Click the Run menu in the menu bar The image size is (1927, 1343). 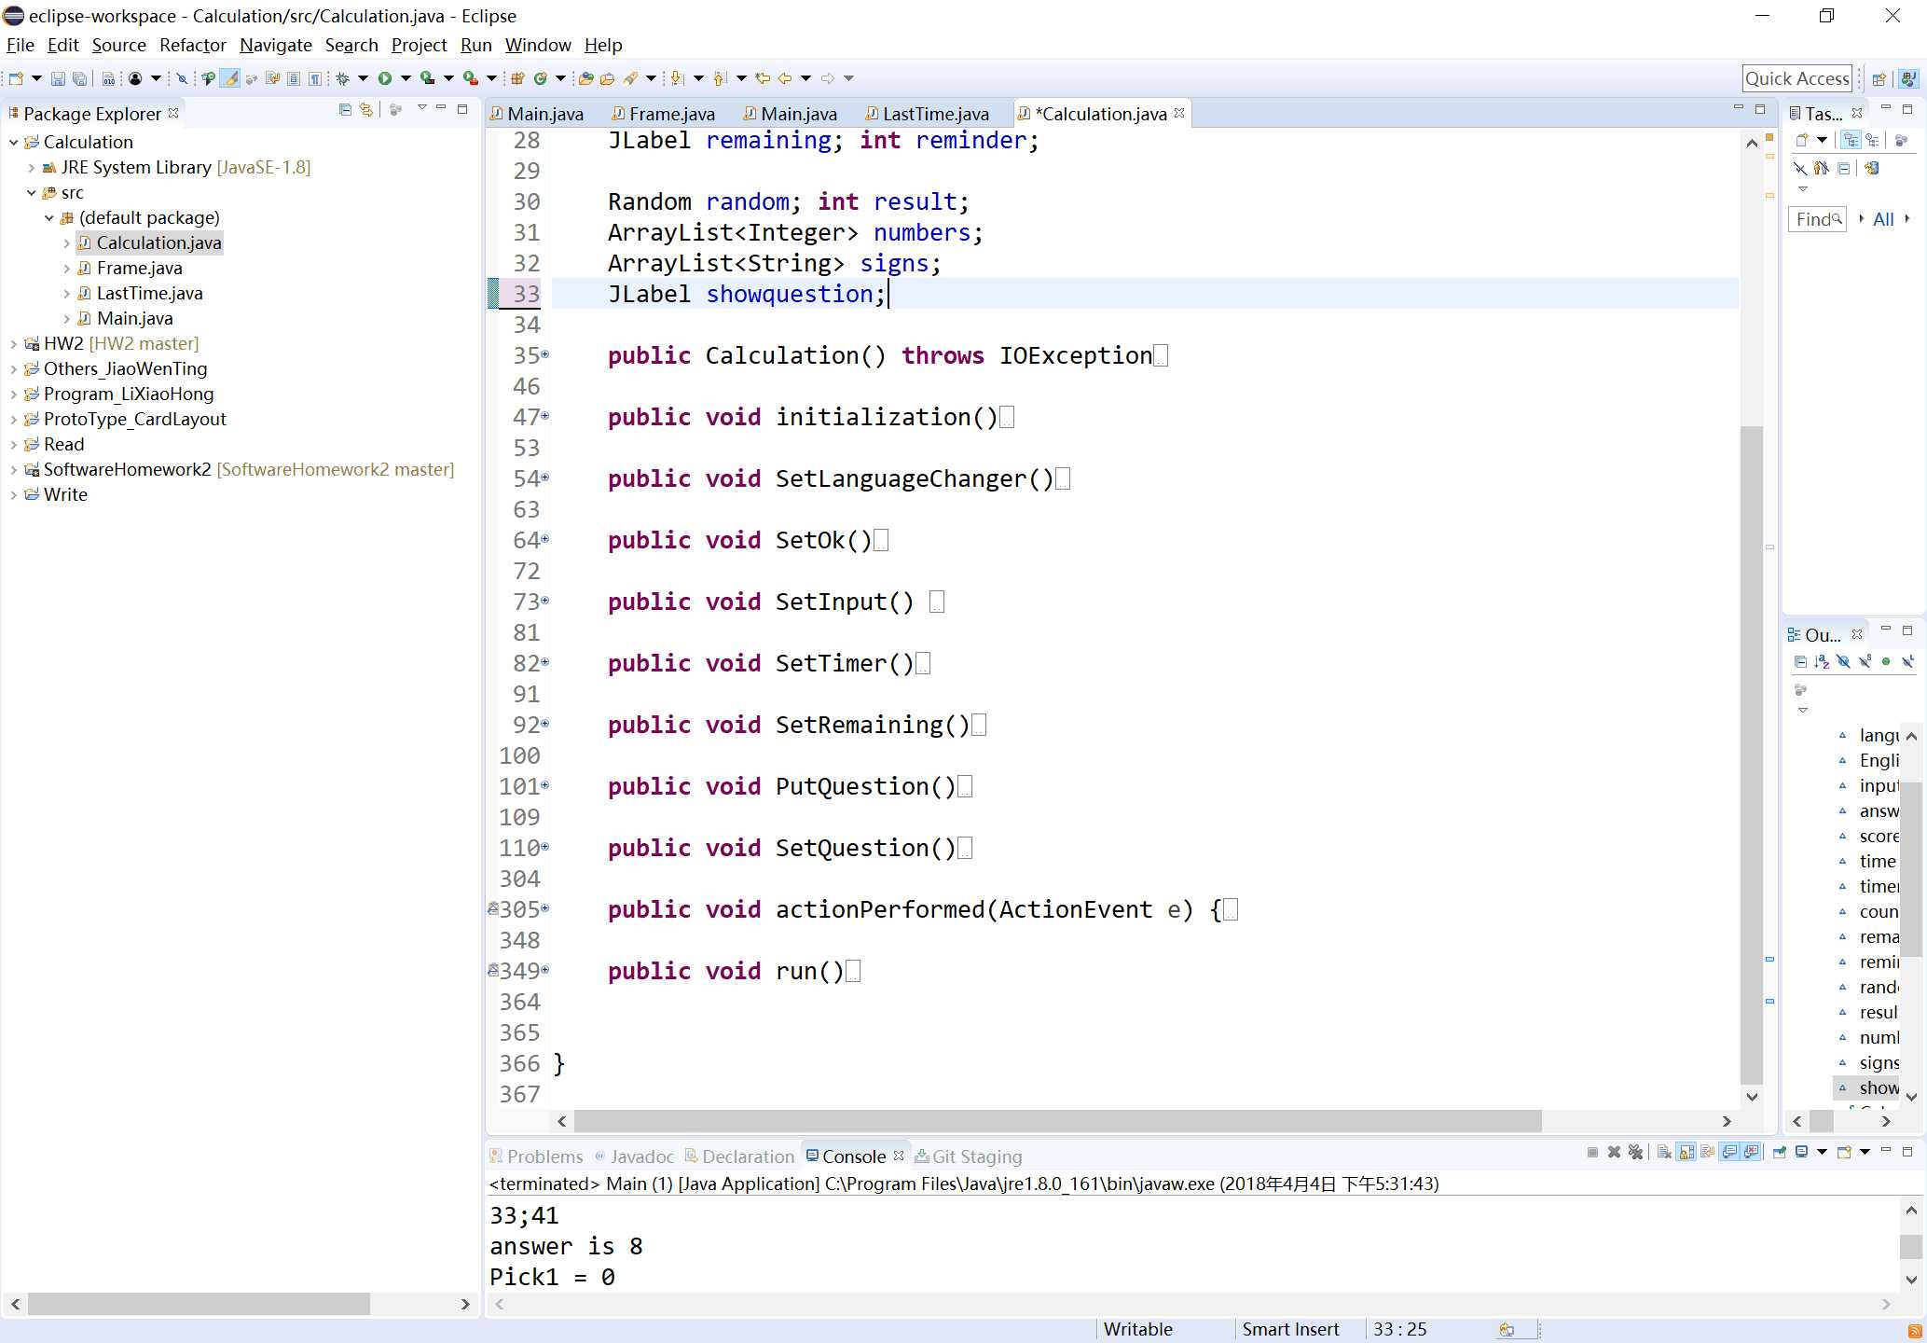pyautogui.click(x=475, y=44)
